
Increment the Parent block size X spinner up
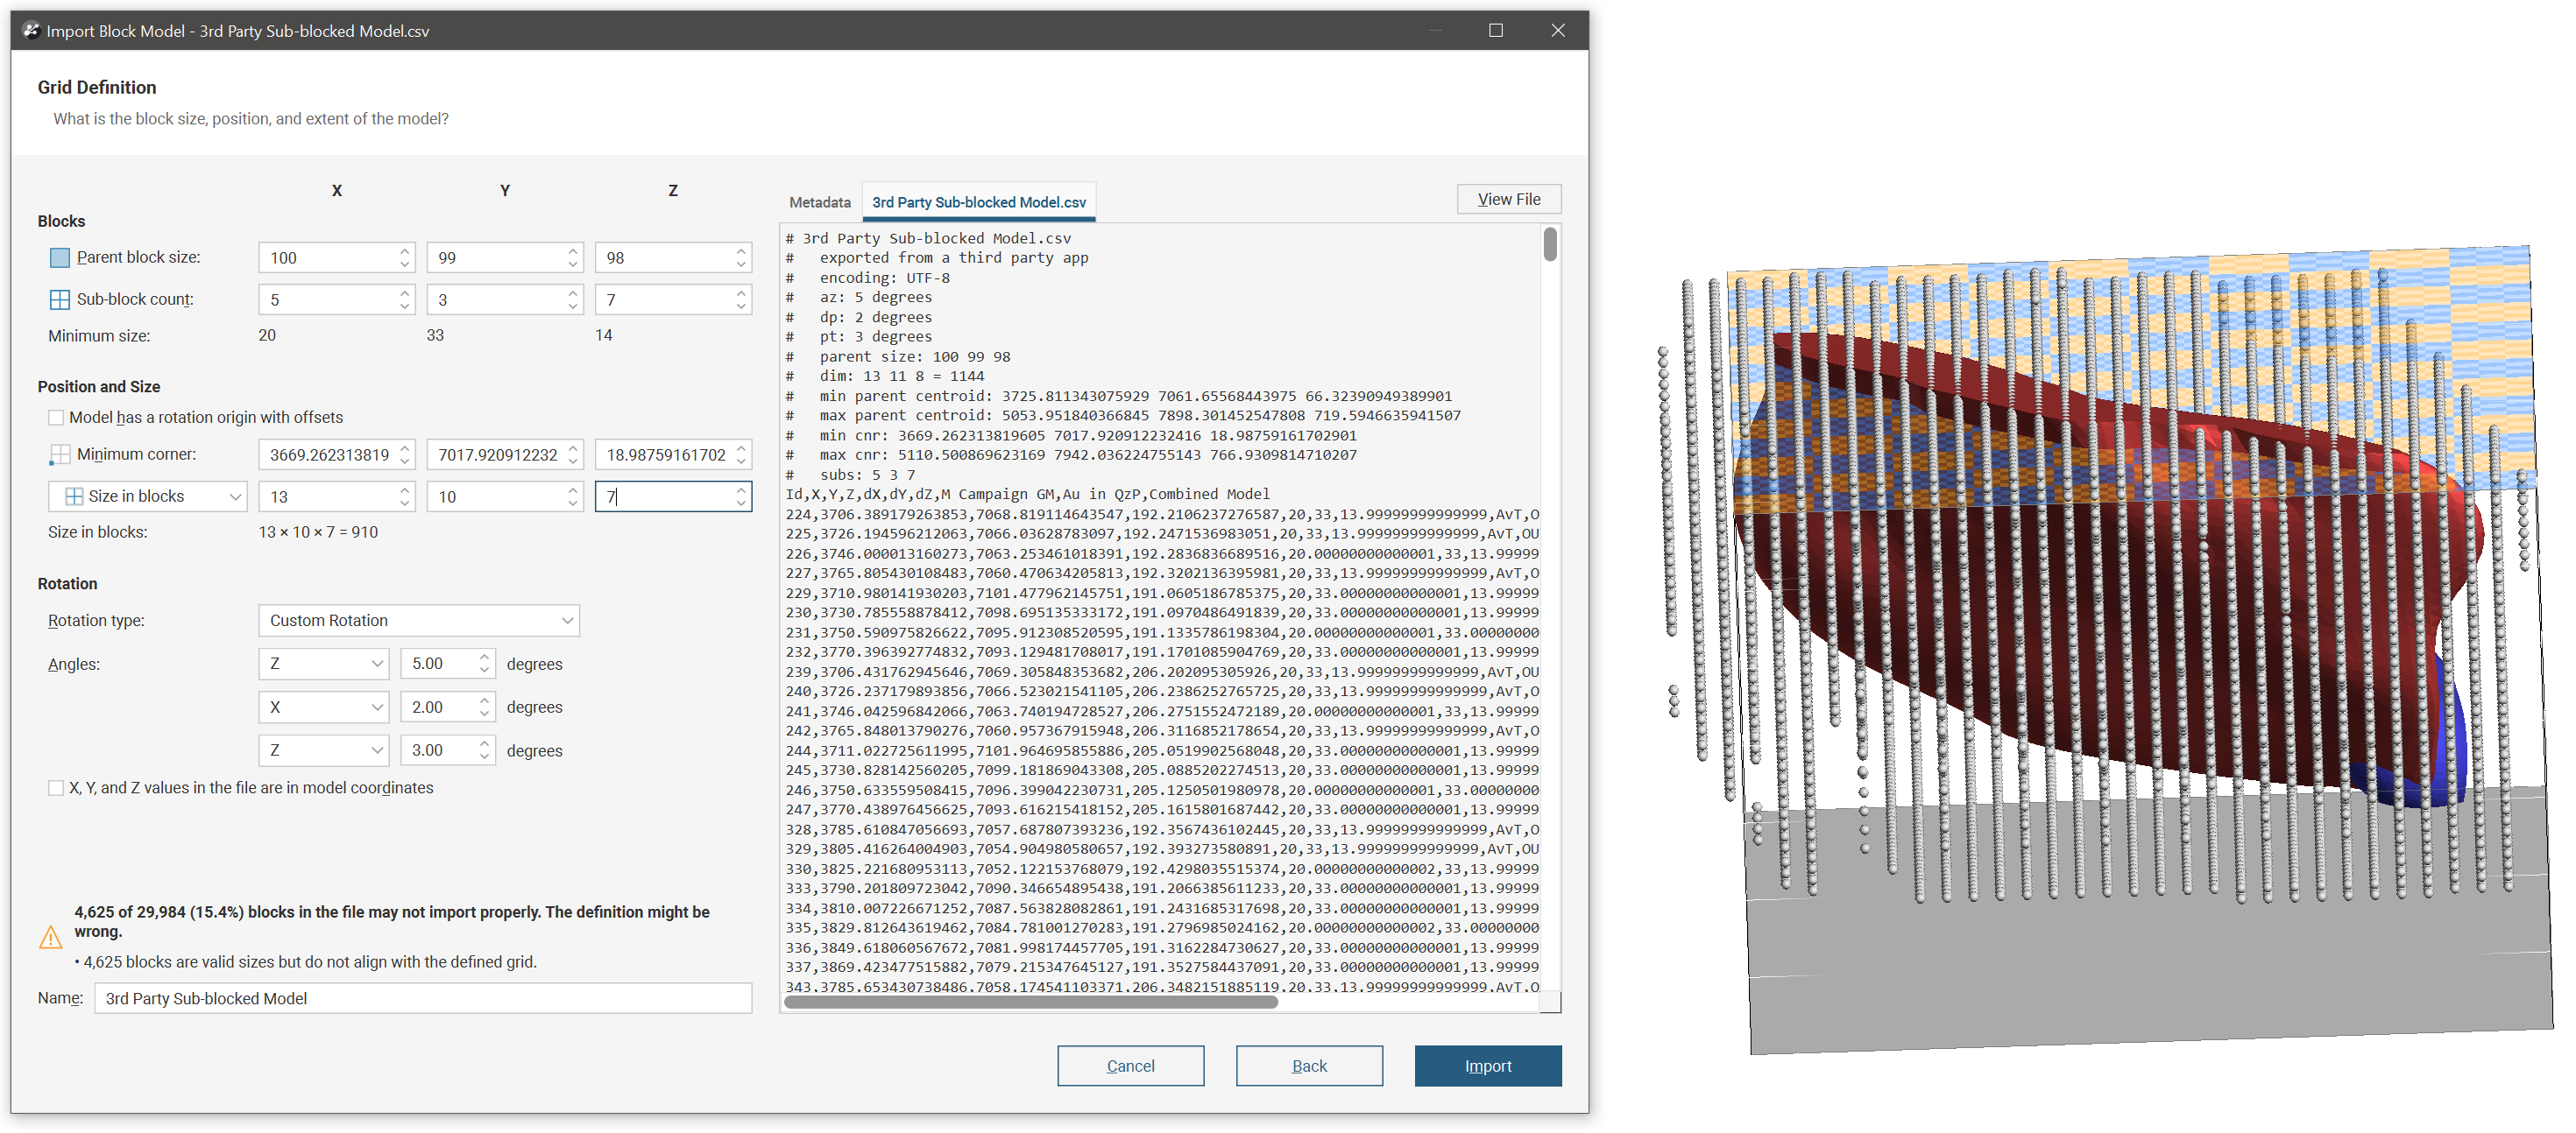click(404, 252)
